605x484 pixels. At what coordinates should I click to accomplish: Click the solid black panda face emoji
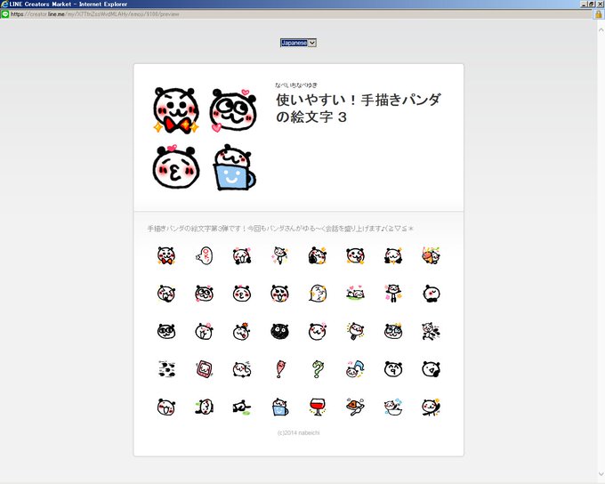pyautogui.click(x=279, y=331)
